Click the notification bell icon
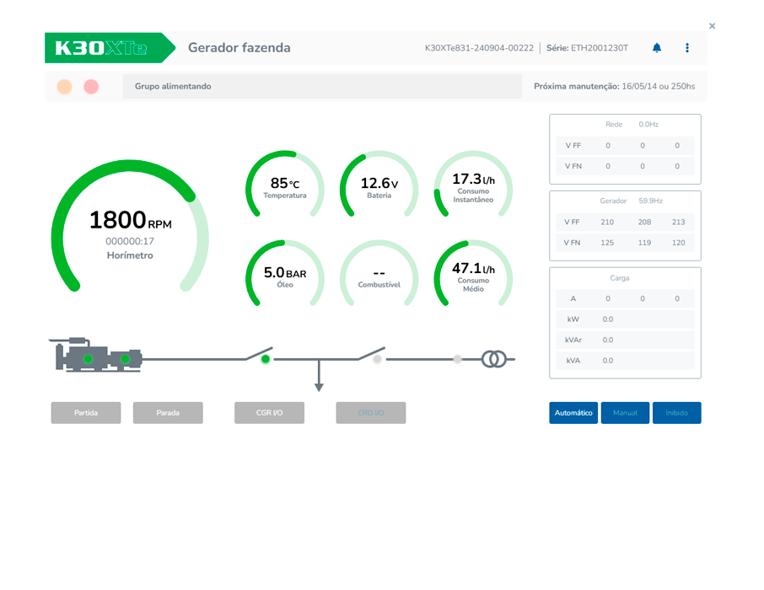Screen dimensions: 764x590 pyautogui.click(x=657, y=48)
